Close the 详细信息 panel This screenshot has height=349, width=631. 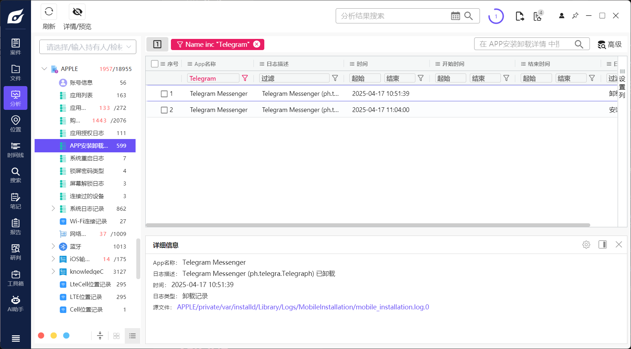click(619, 245)
